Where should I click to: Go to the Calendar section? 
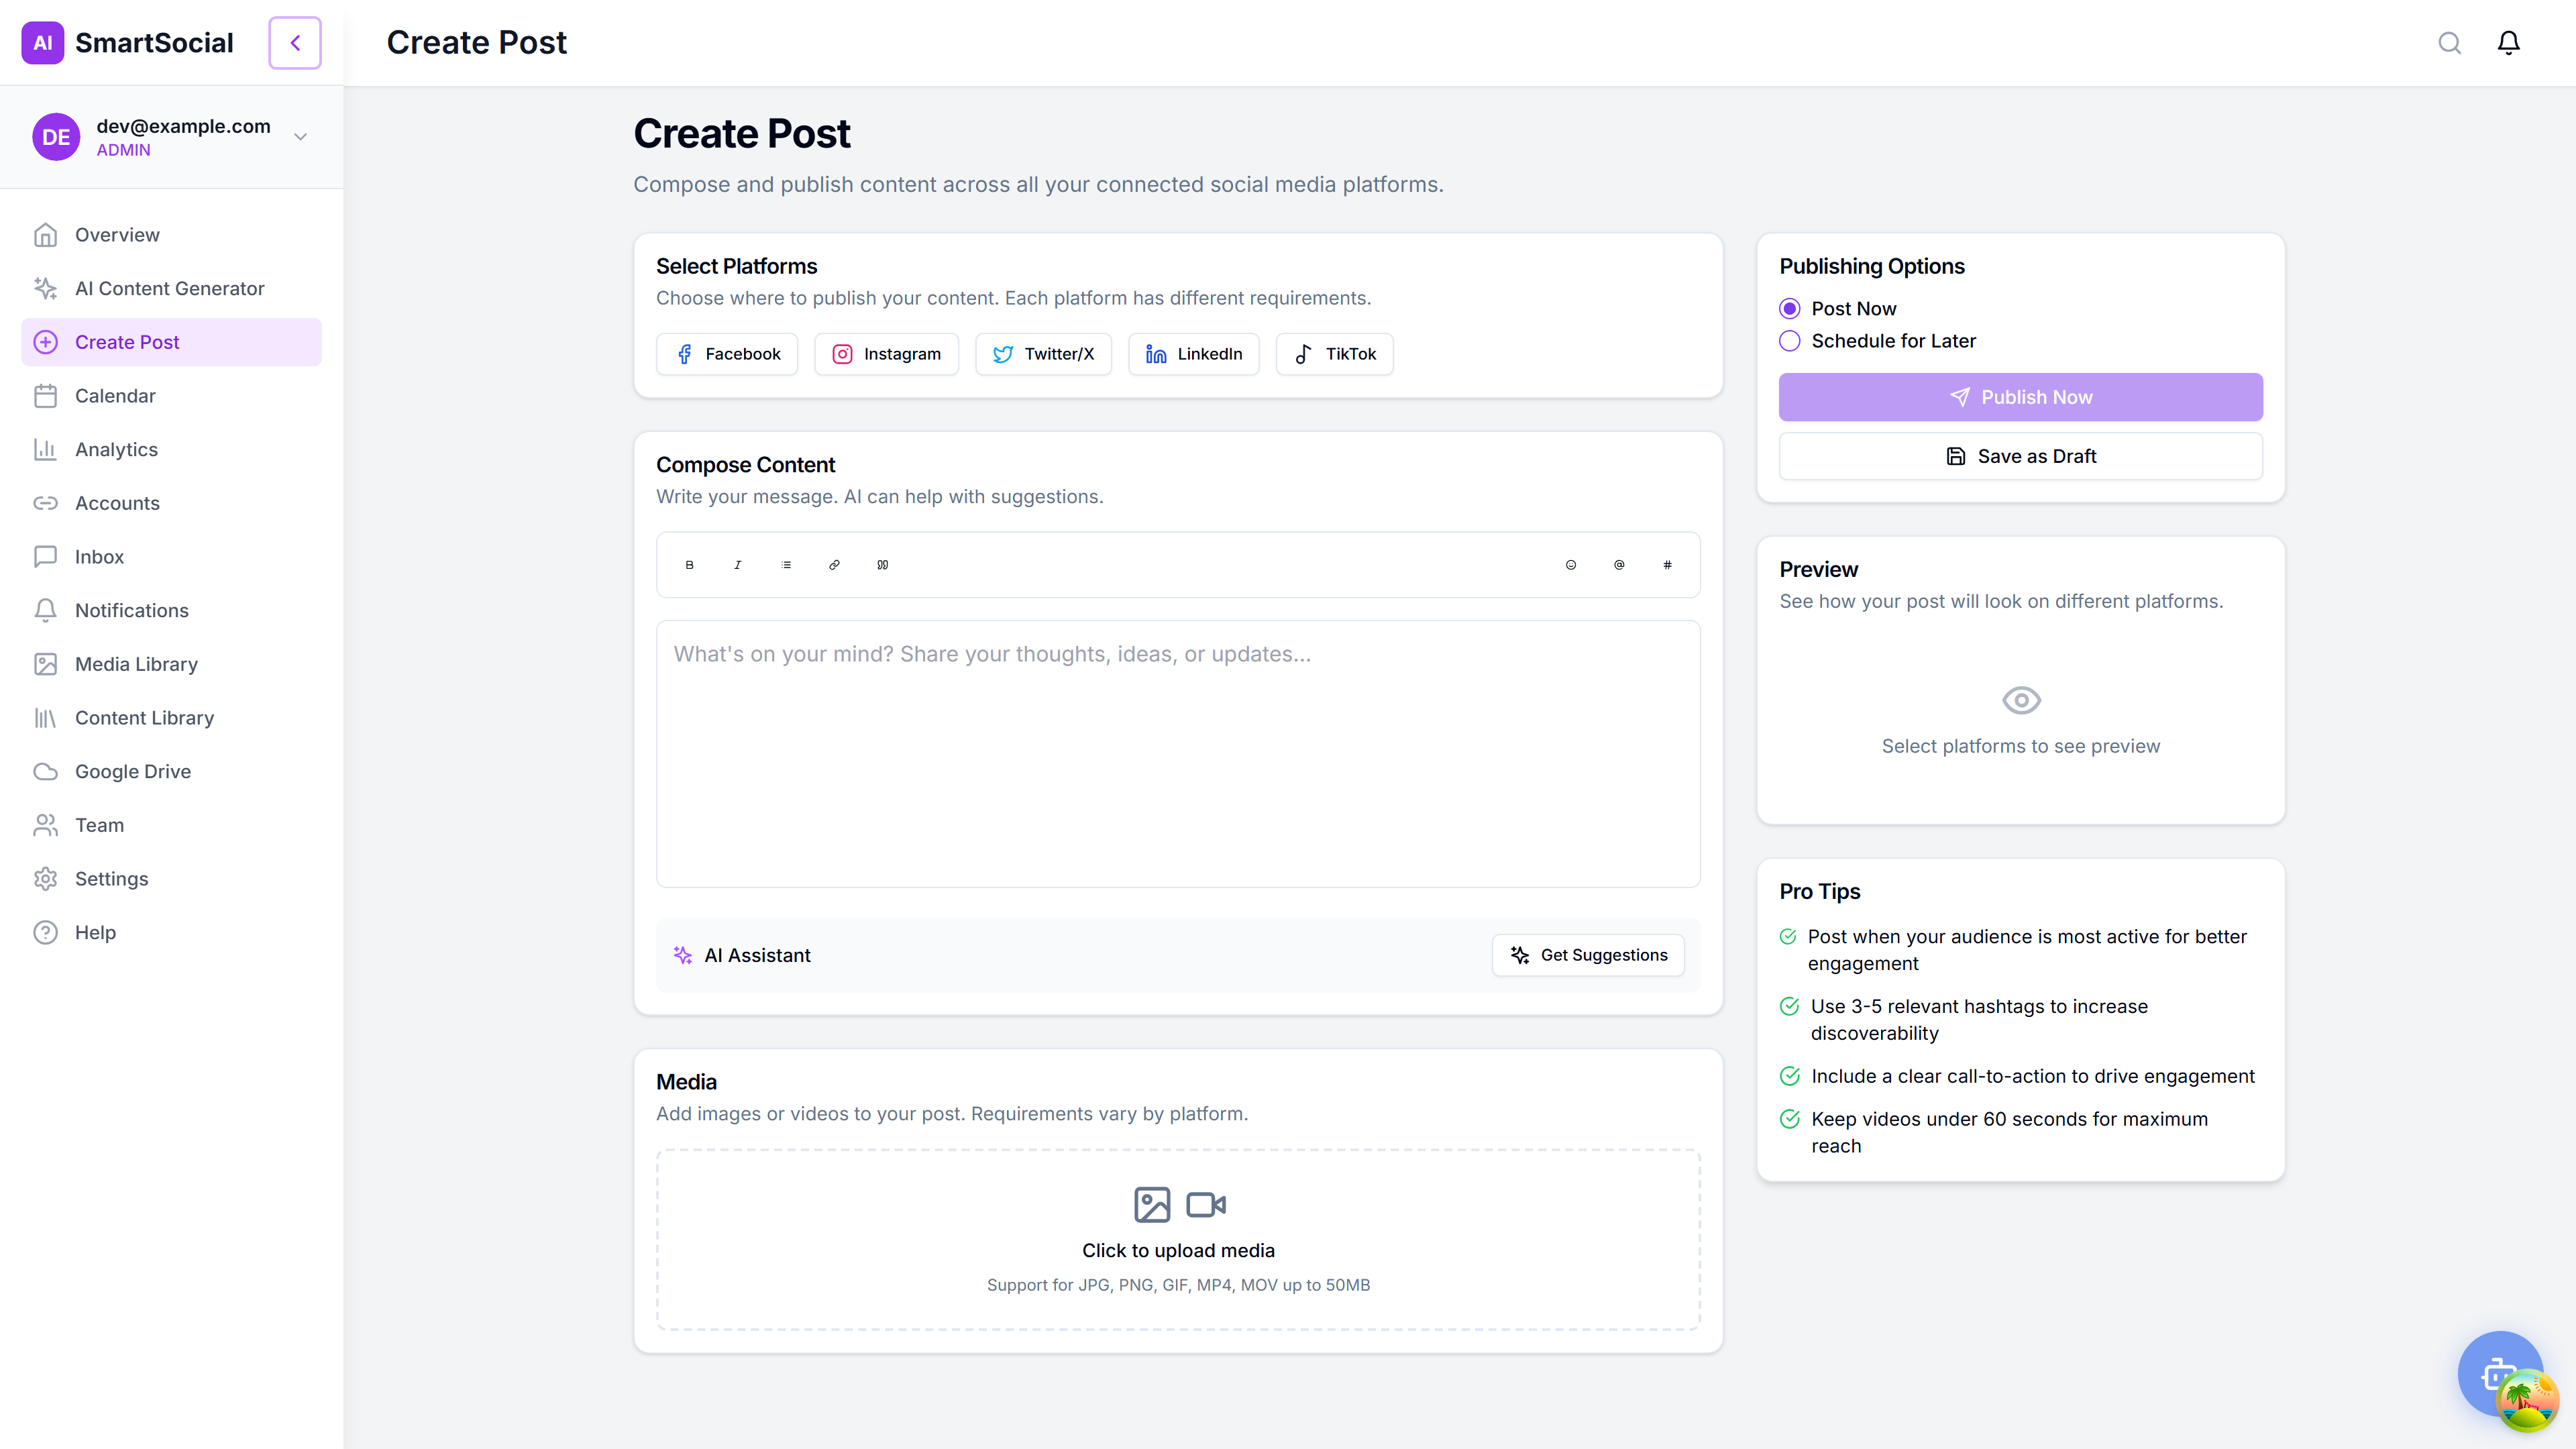pos(116,395)
